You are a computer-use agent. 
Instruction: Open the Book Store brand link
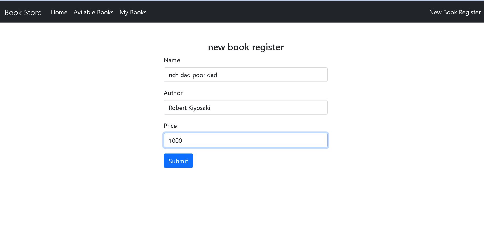coord(23,12)
